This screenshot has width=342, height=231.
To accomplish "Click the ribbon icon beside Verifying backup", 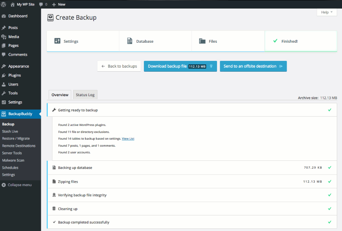I will click(x=54, y=195).
